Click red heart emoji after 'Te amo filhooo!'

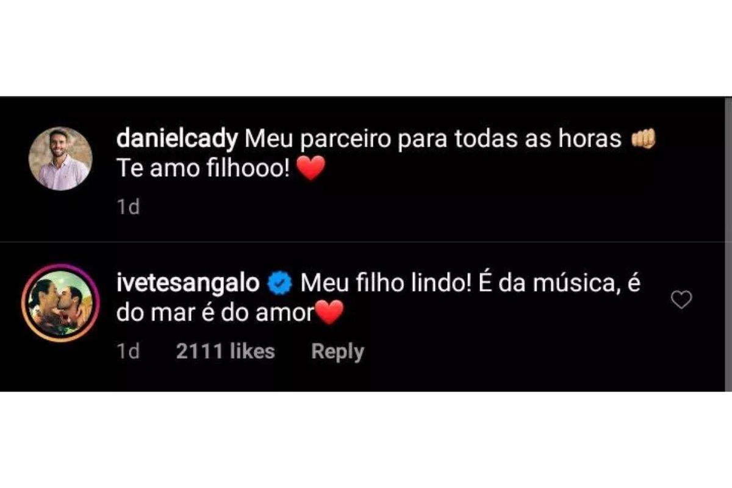tap(311, 169)
